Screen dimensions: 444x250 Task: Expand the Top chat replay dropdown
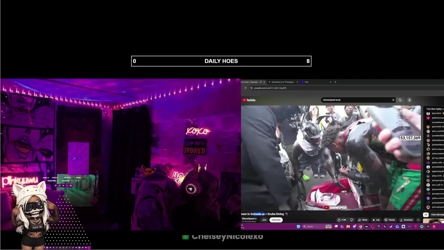[x=435, y=109]
